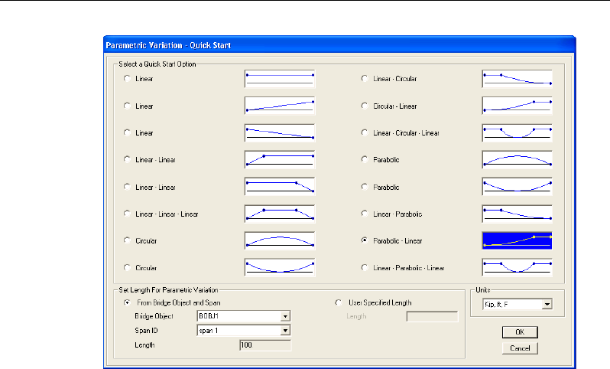The image size is (610, 369).
Task: Open the Bridge Object dropdown showing BOBJ1
Action: [x=285, y=316]
